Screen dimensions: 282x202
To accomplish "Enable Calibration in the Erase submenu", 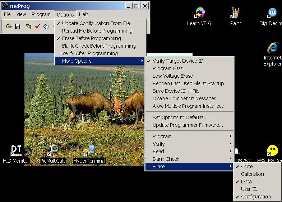I will click(x=252, y=174).
